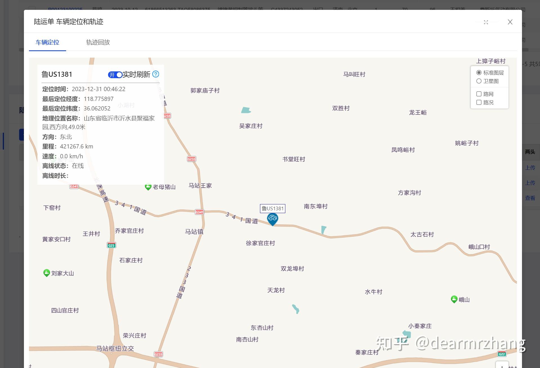
Task: Click the 郭家庙子村 village label
Action: [x=205, y=91]
